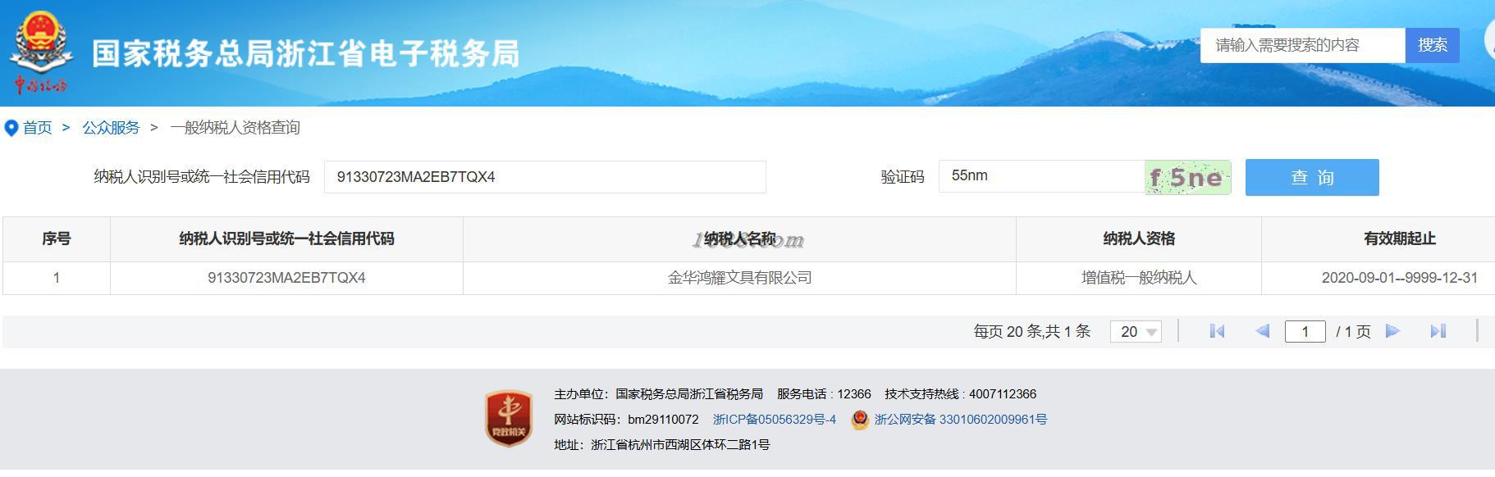Focus the site search input field

[1303, 45]
